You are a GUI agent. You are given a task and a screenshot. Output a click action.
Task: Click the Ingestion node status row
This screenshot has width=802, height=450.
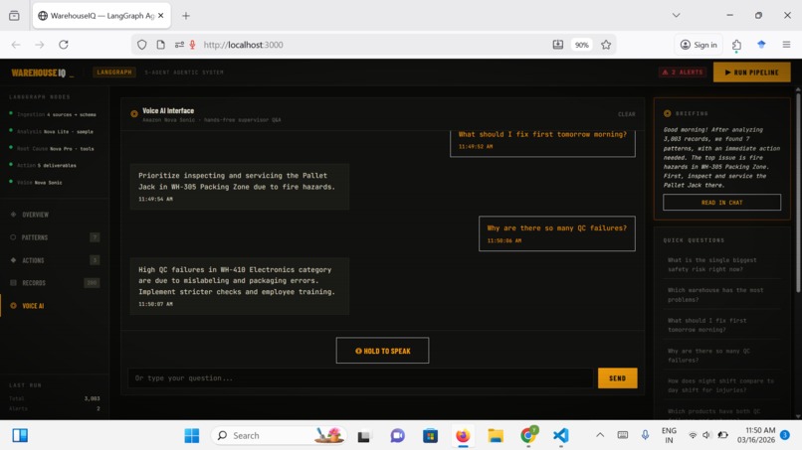tap(53, 114)
